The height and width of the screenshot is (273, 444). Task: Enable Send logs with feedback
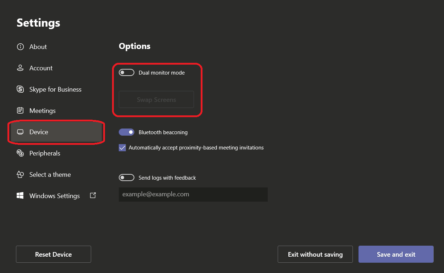coord(127,178)
